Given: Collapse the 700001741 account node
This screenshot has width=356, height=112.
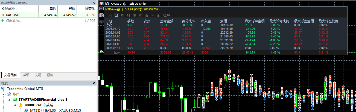Looking at the screenshot, I should click(x=15, y=105).
